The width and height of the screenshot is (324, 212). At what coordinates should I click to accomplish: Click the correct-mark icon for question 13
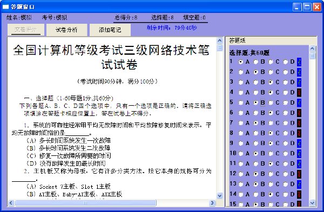299,184
